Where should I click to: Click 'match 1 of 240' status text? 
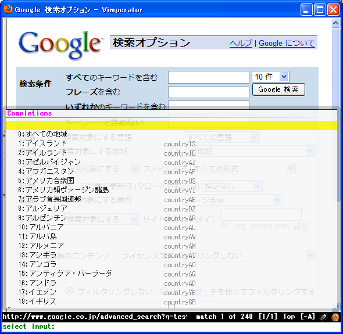[x=224, y=317]
